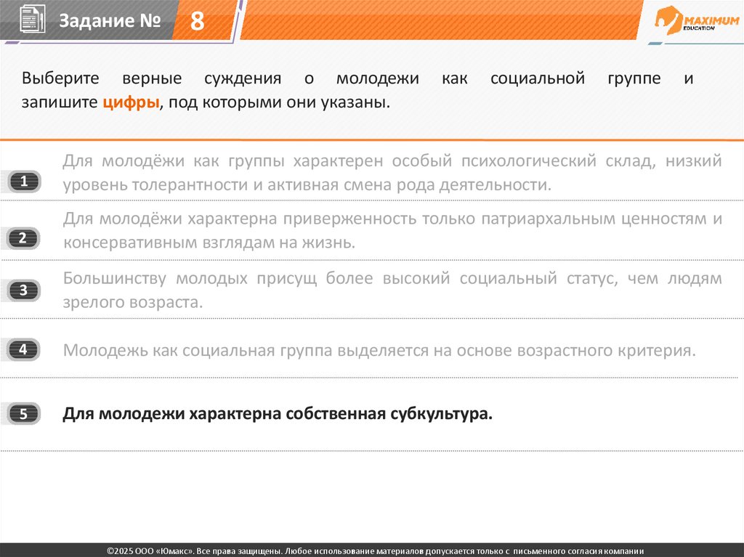
Task: Select statement about патриархальным ценностям
Action: point(392,230)
